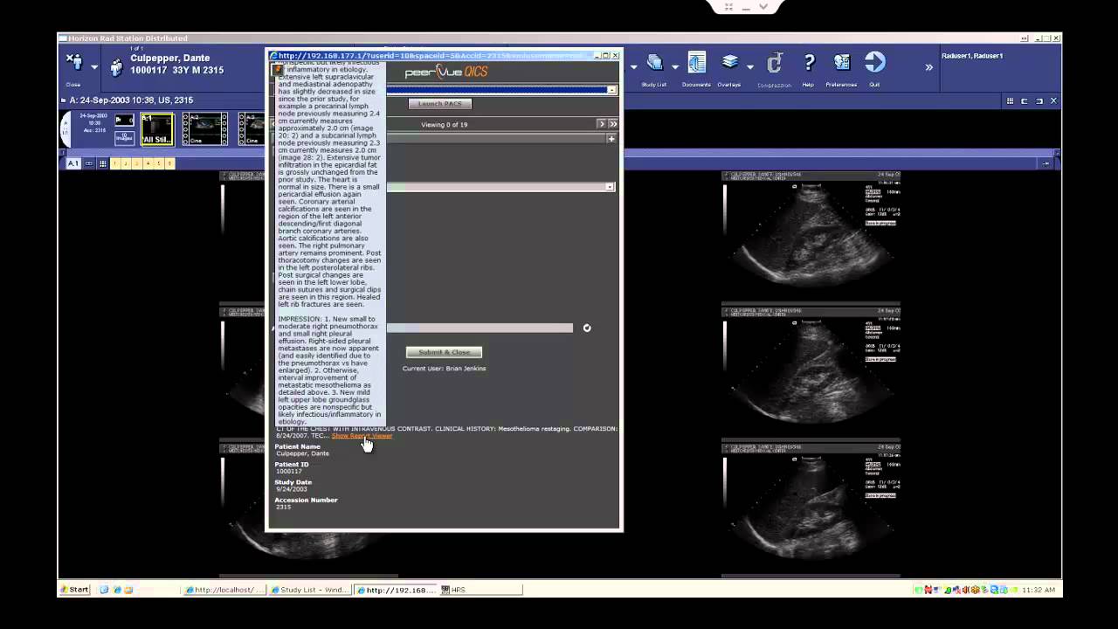Switch to HRS taskbar window

click(480, 590)
